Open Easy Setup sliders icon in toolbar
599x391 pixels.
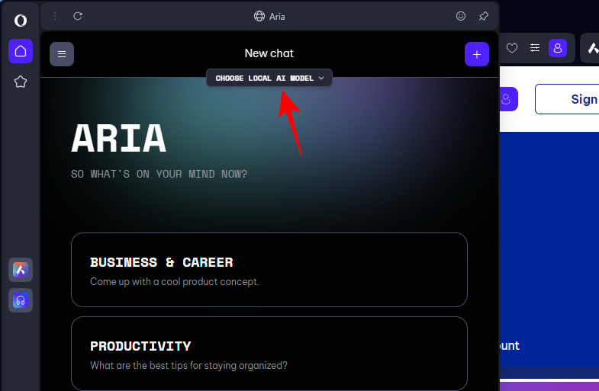point(535,48)
